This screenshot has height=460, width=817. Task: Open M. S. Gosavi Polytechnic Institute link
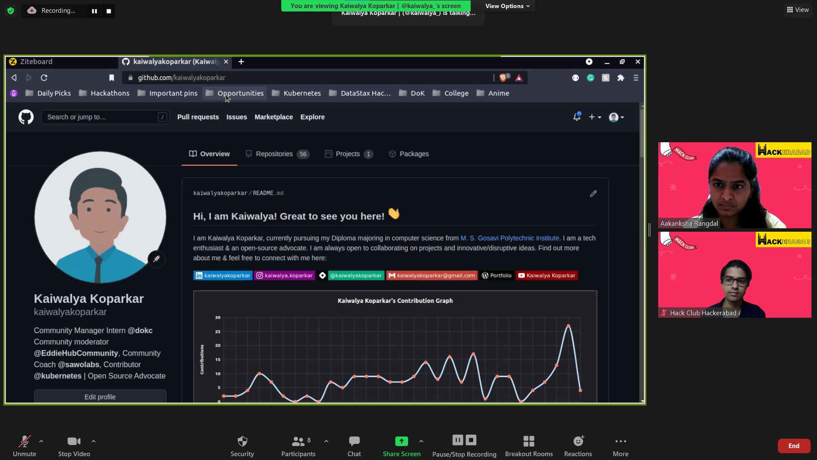coord(510,238)
